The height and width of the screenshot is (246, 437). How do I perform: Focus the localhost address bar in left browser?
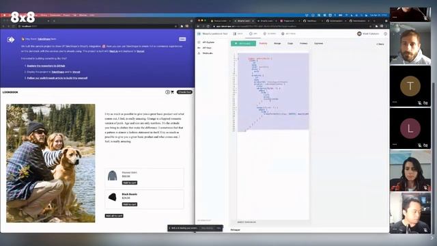coord(96,26)
